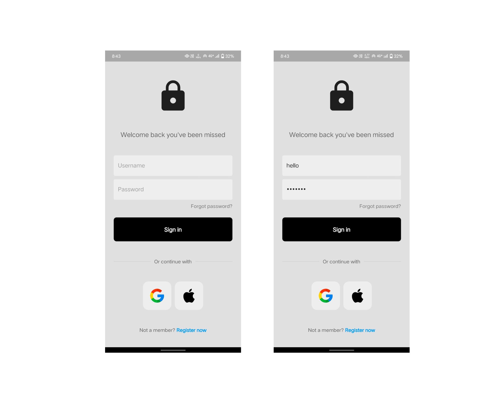Tap battery icon in left phone status bar
This screenshot has width=504, height=403.
(223, 56)
